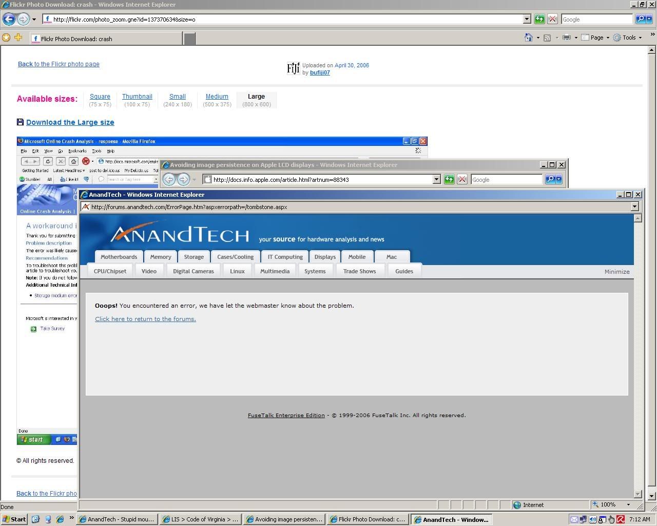Click the Print icon in command bar

[566, 37]
